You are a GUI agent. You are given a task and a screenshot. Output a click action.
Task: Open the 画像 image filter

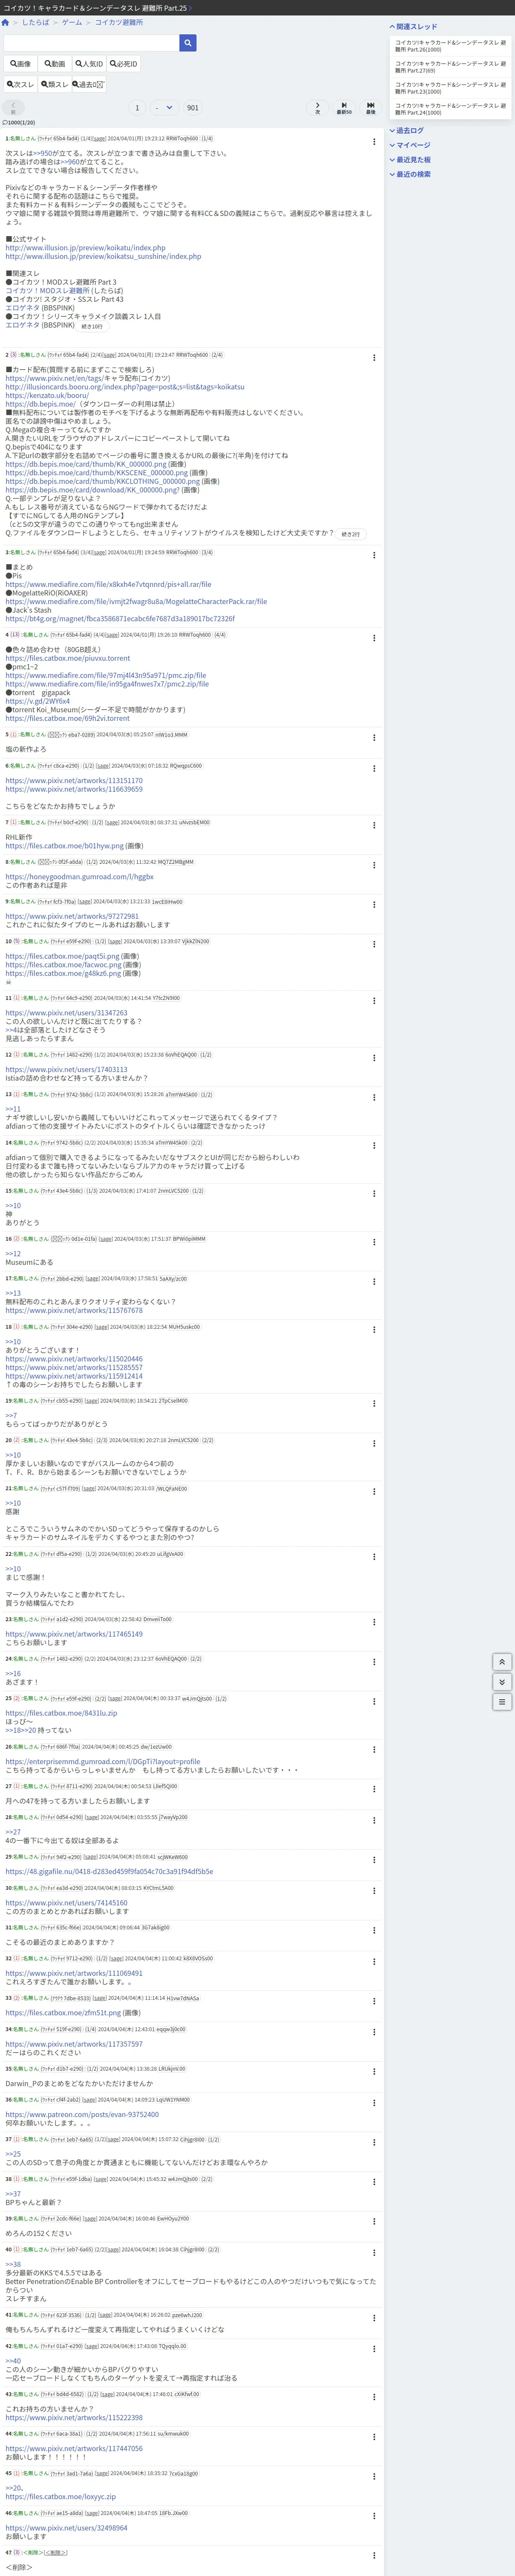pyautogui.click(x=20, y=64)
